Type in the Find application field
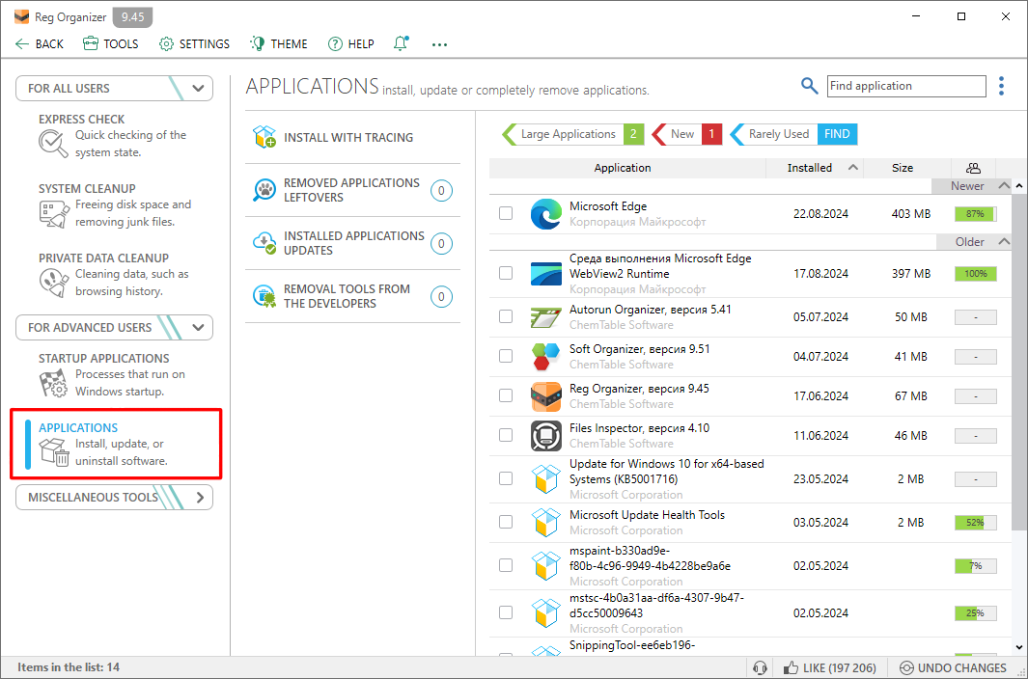Image resolution: width=1028 pixels, height=679 pixels. click(905, 85)
